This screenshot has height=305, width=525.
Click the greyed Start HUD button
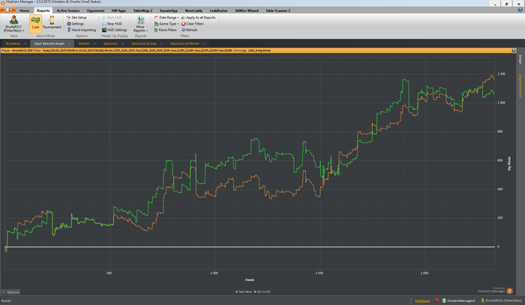point(112,17)
